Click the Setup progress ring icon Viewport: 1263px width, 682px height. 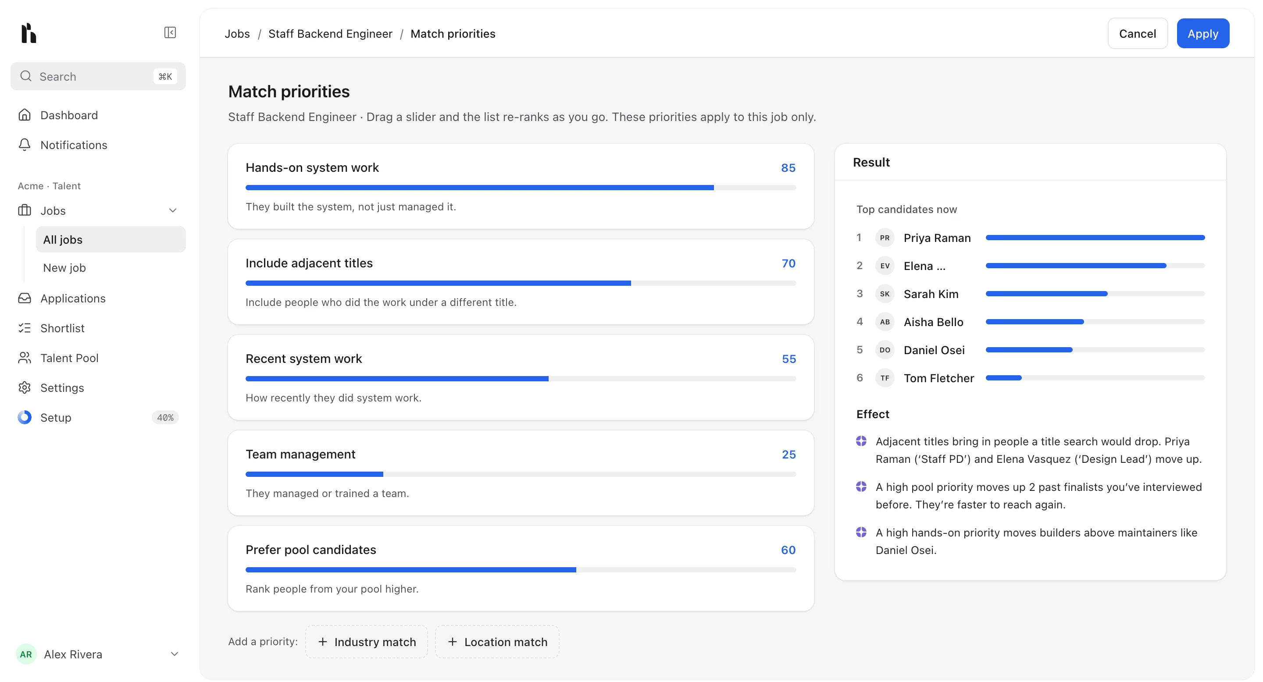pos(25,418)
